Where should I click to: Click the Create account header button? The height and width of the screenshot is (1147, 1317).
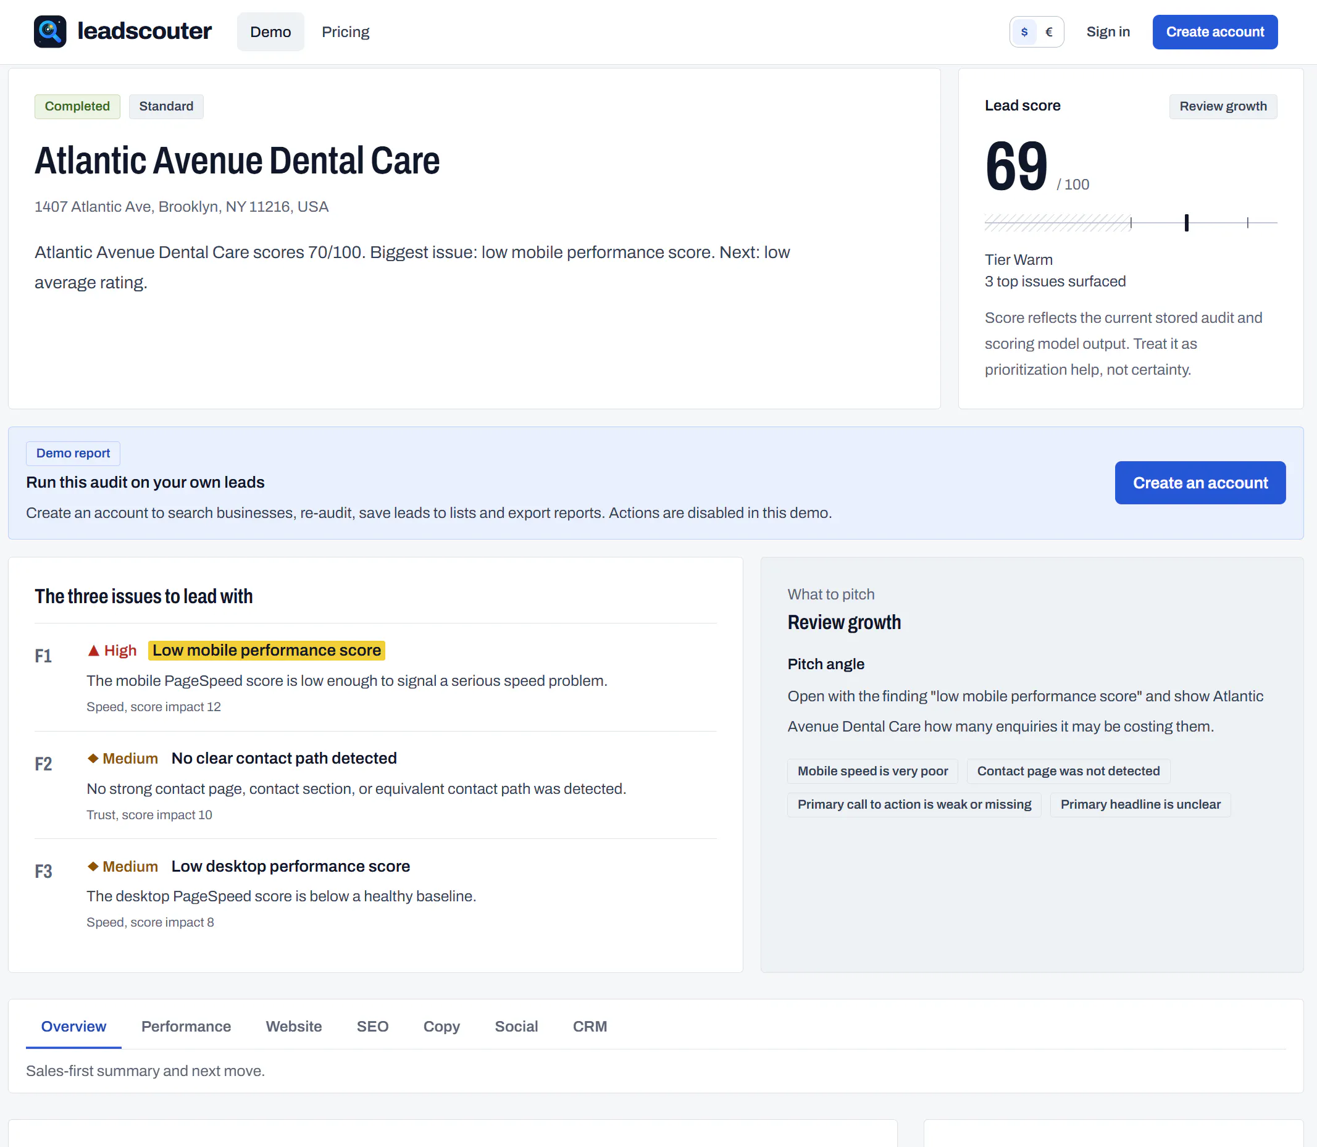click(x=1215, y=32)
